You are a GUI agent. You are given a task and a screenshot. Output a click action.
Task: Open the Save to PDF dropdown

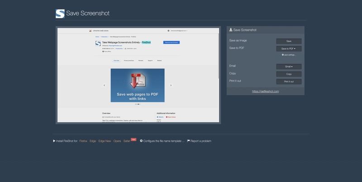[x=289, y=49]
